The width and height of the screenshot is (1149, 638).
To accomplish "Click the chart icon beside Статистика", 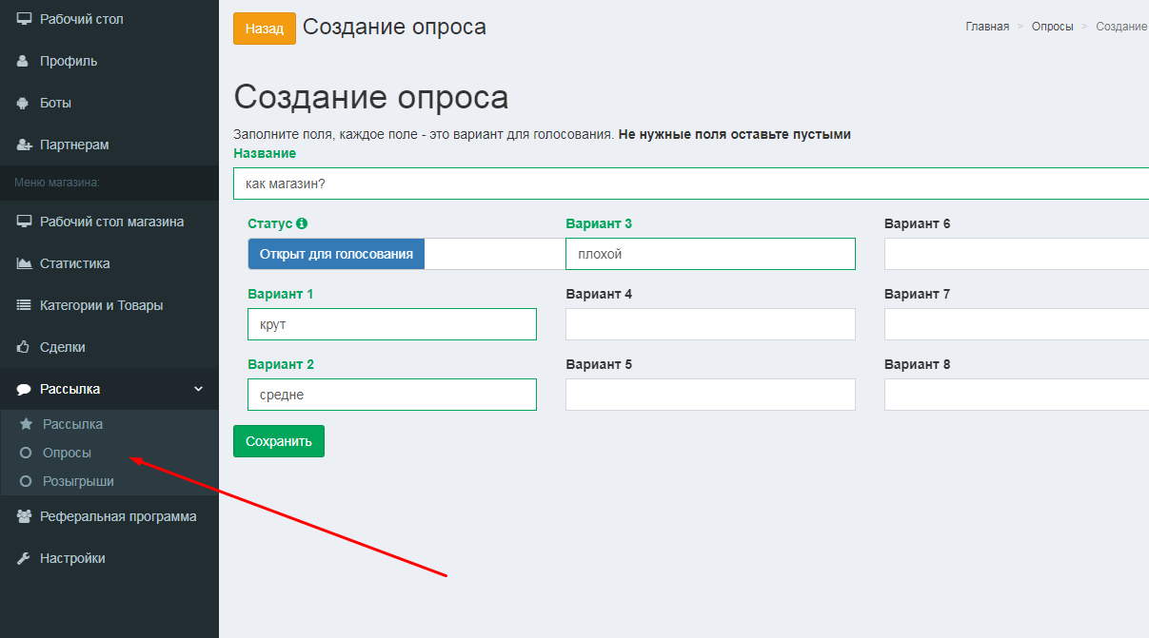I will coord(25,263).
